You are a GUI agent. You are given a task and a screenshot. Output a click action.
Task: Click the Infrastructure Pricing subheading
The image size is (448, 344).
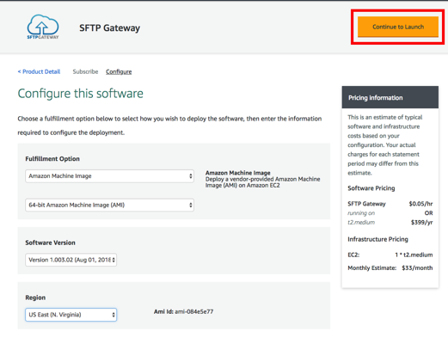pyautogui.click(x=377, y=239)
